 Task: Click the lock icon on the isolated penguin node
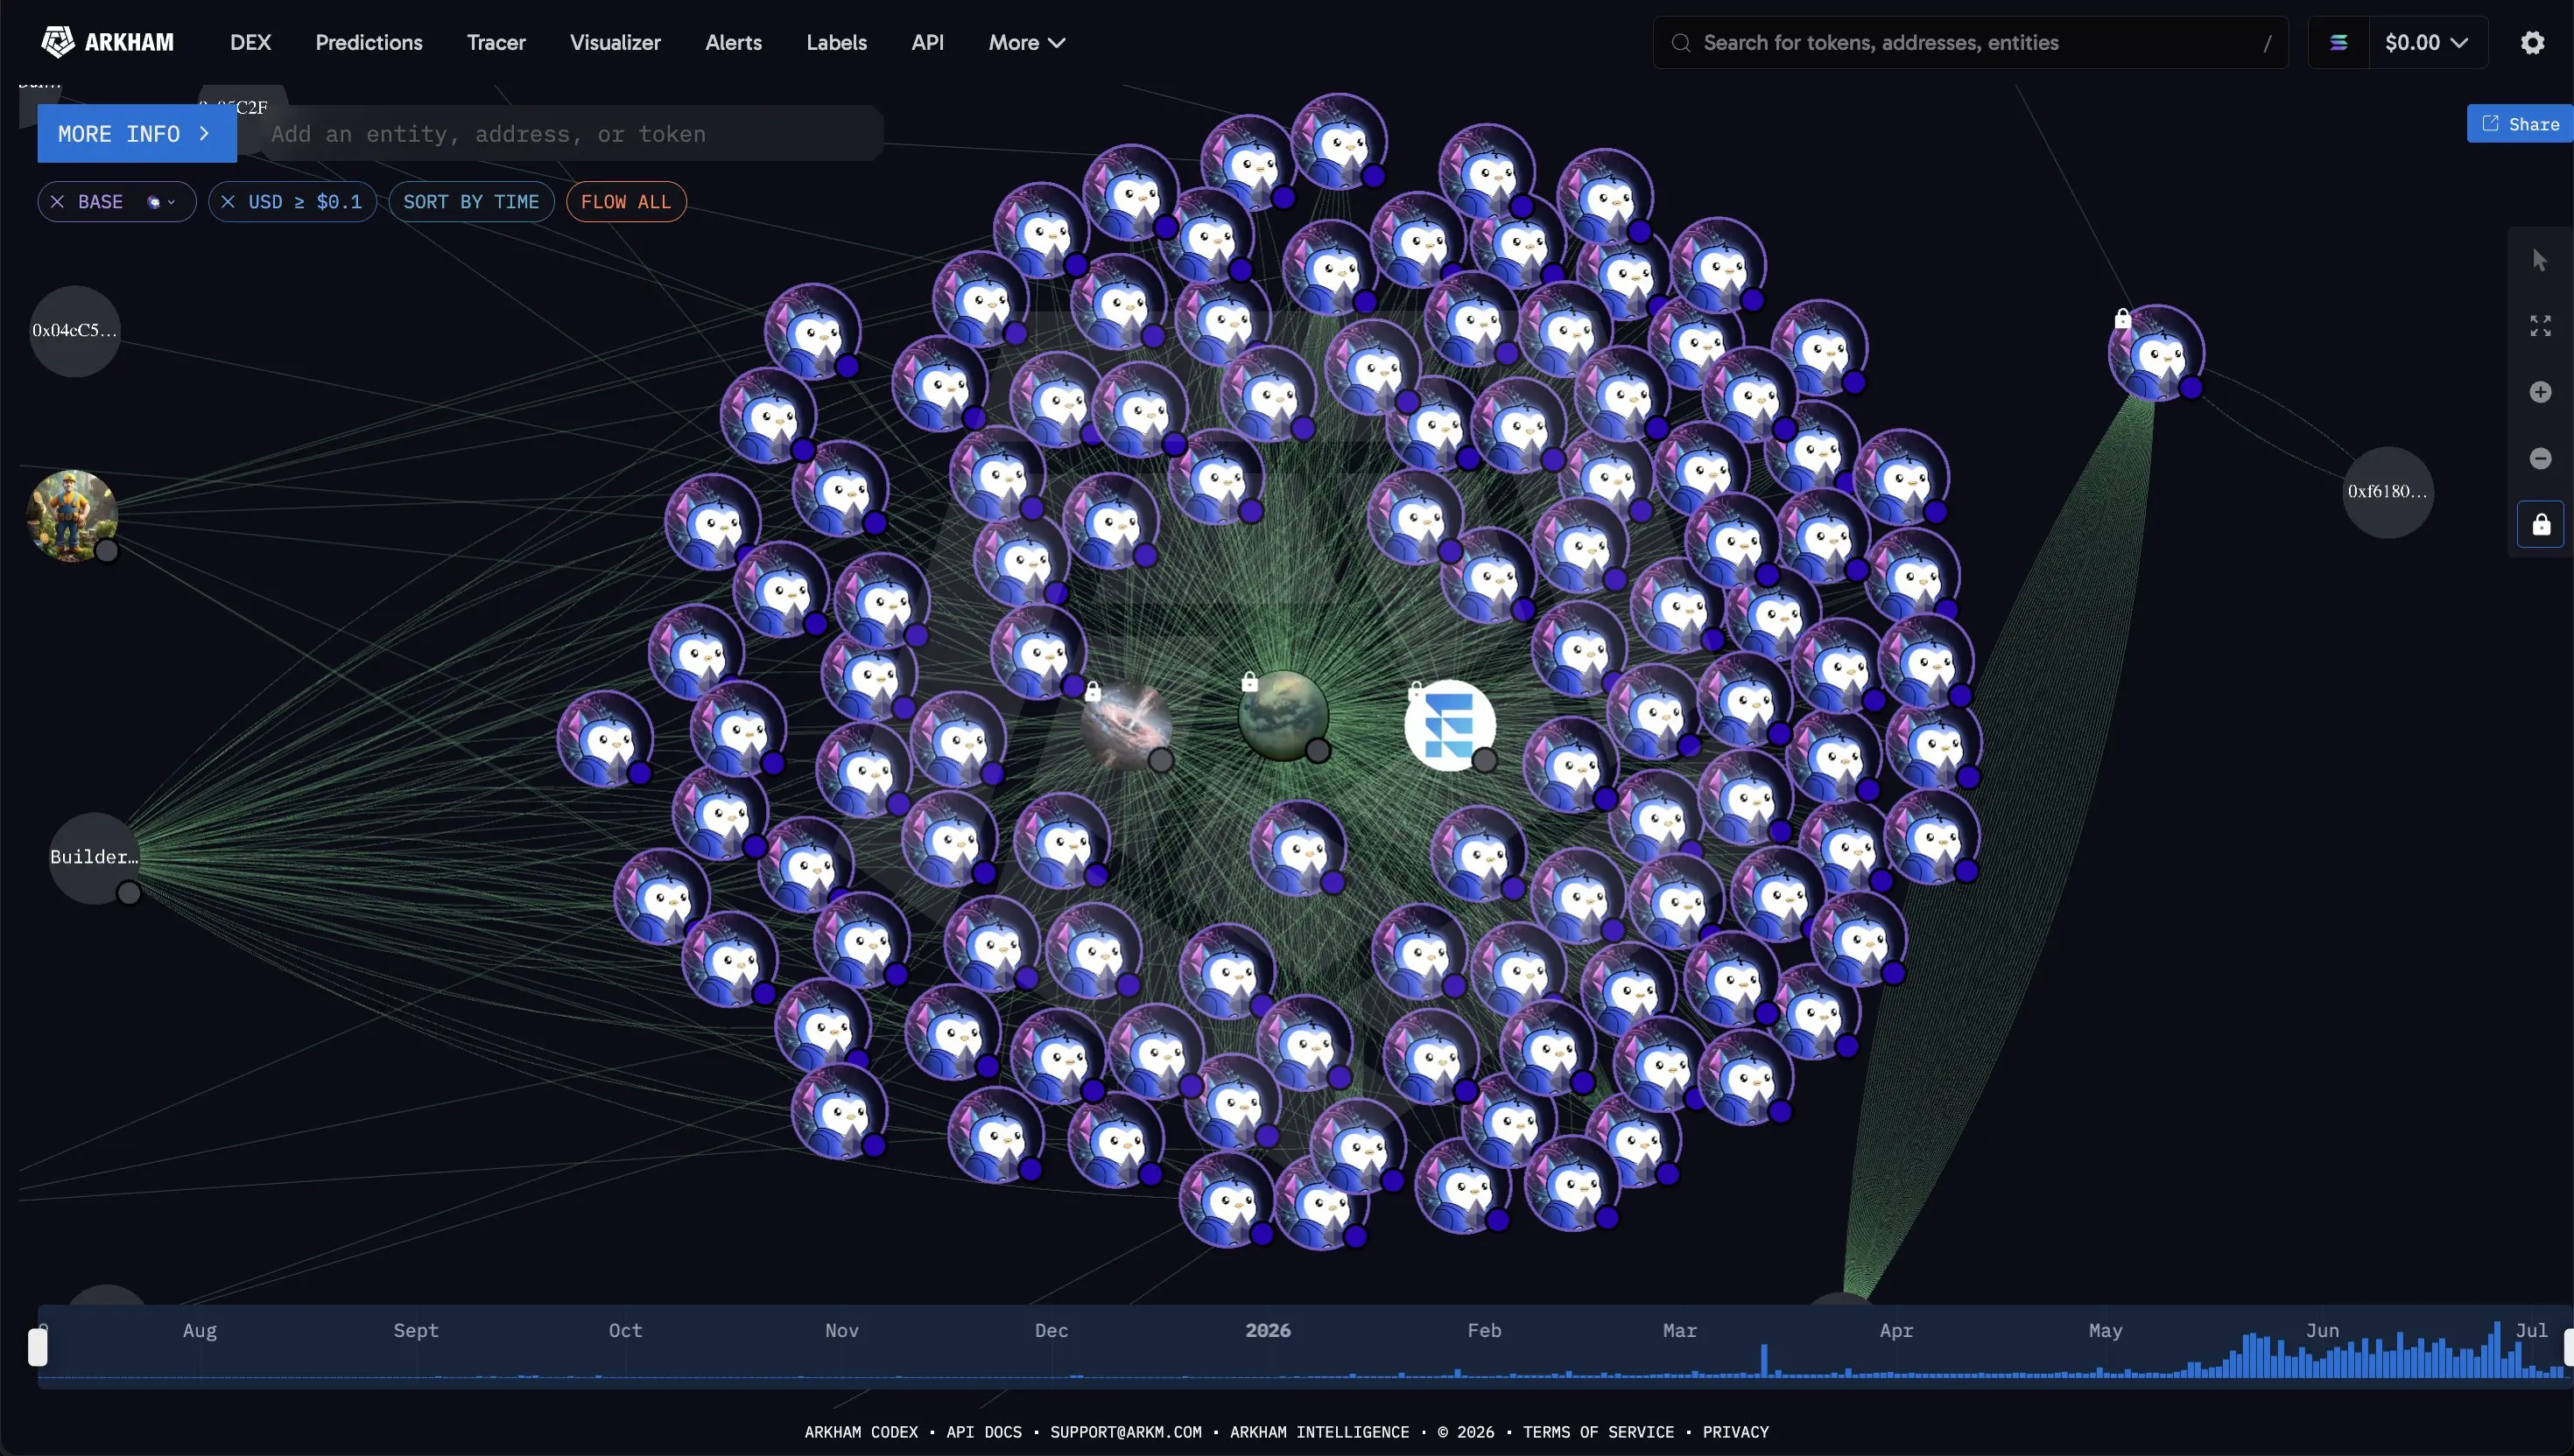coord(2123,318)
